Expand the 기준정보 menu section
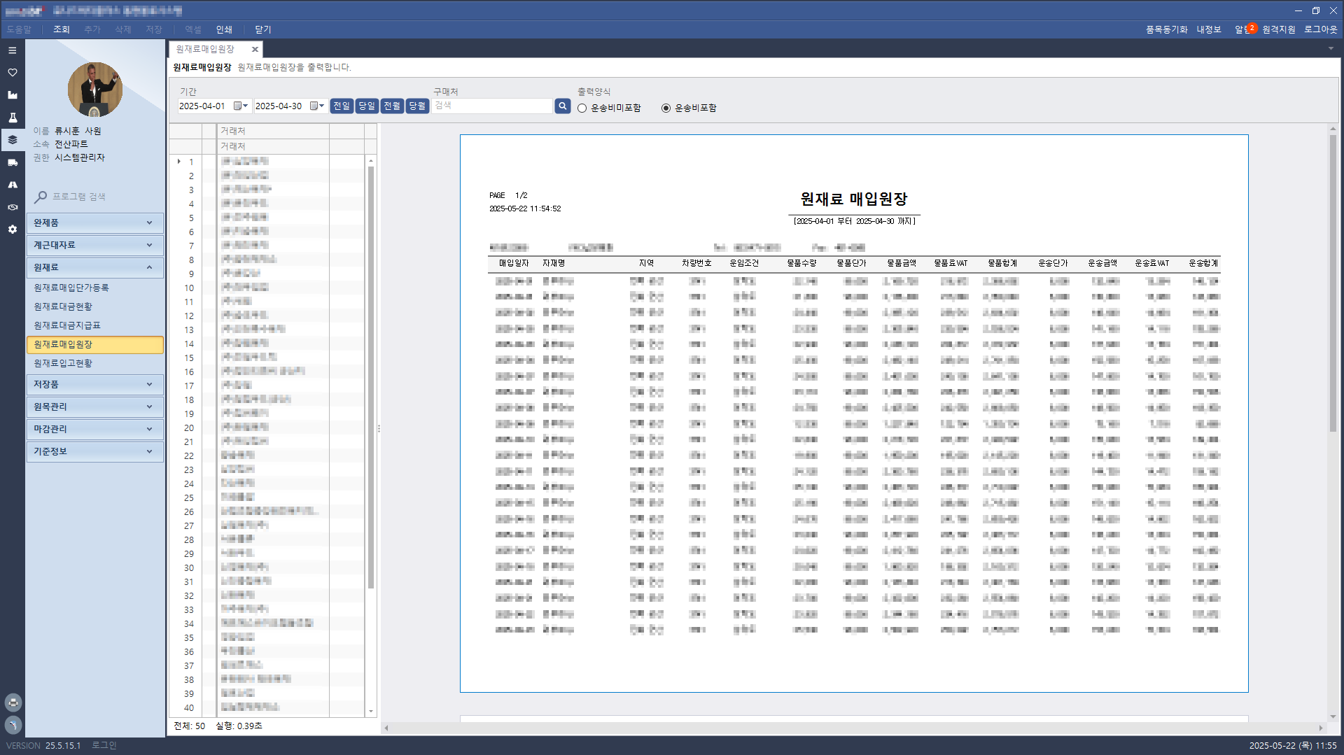1344x755 pixels. coord(94,451)
